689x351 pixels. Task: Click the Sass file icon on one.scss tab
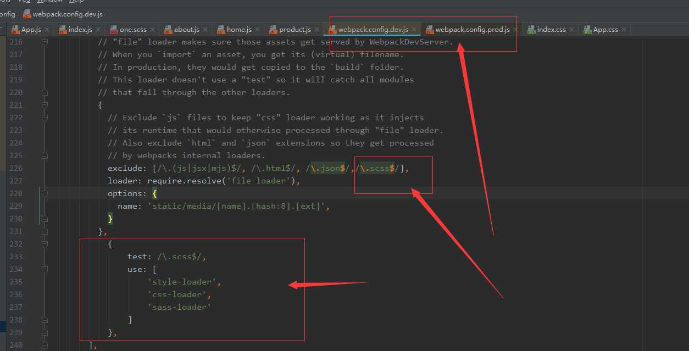[114, 30]
